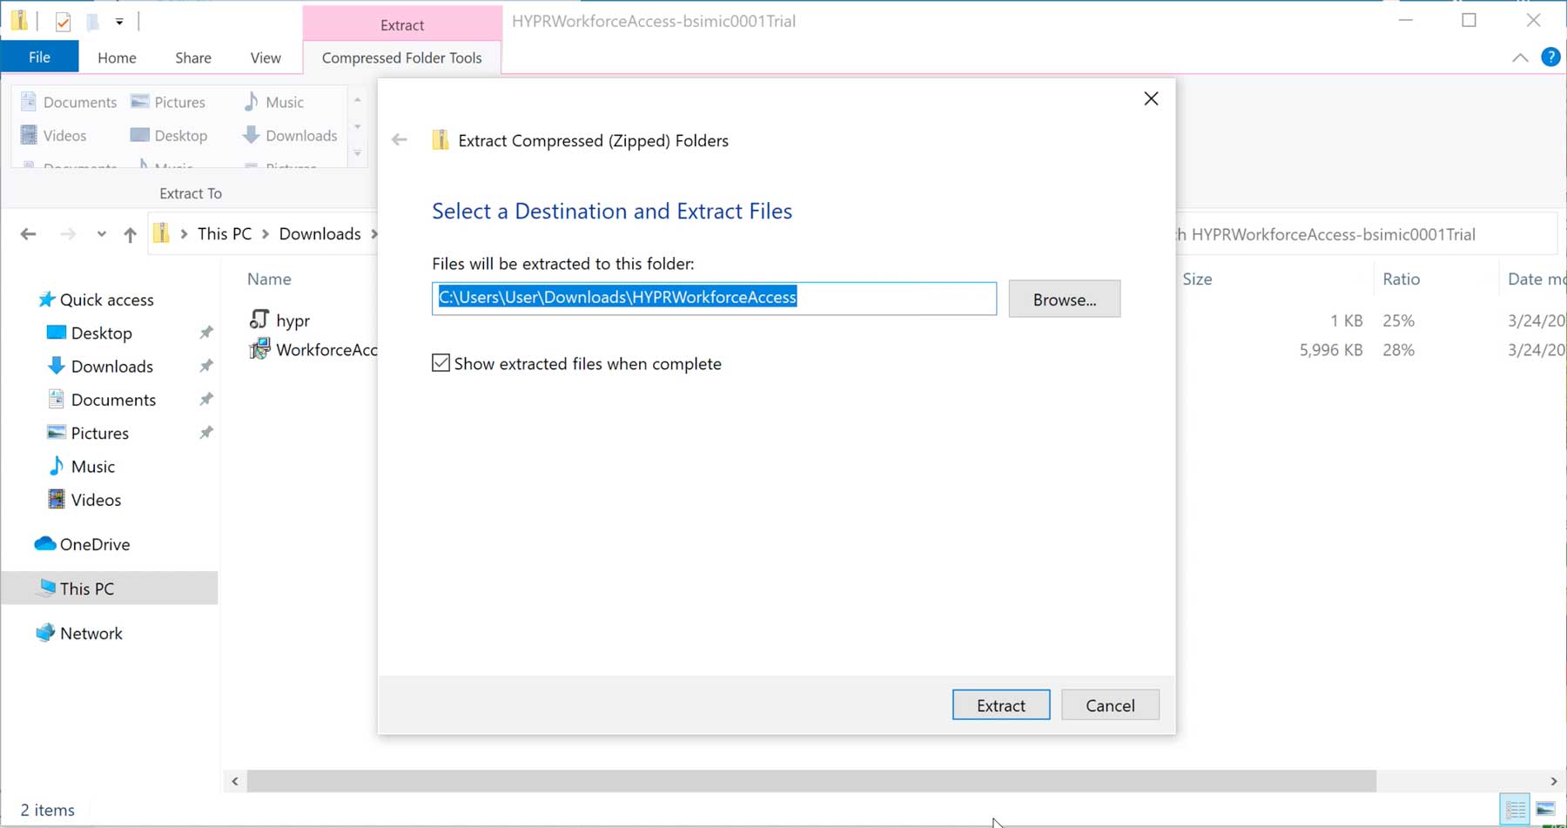This screenshot has height=828, width=1567.
Task: Switch to the large icons view icon
Action: 1545,810
